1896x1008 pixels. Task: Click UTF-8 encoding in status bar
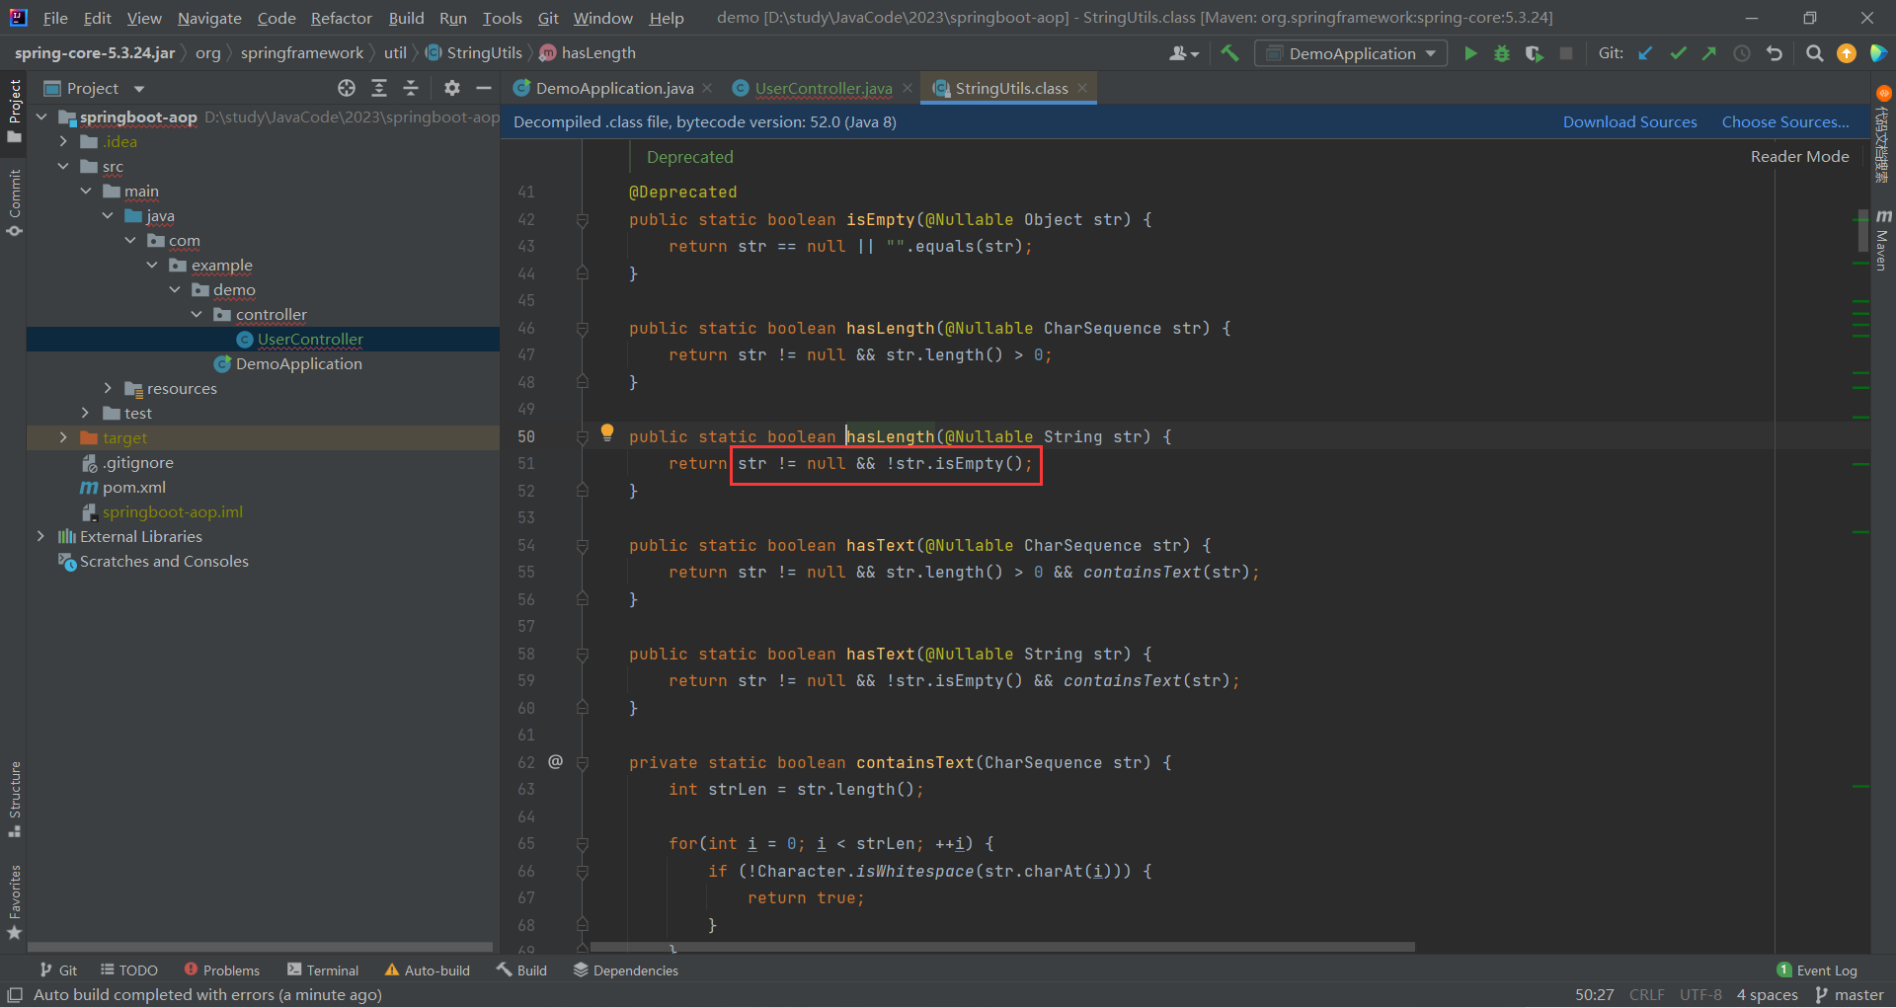pos(1700,994)
